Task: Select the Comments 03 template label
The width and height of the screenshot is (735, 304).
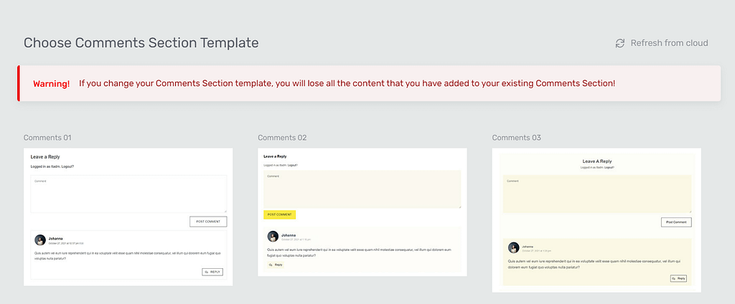Action: pyautogui.click(x=517, y=138)
